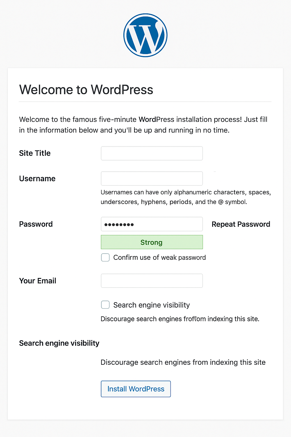291x437 pixels.
Task: Click the Discourage text directly above Install WordPress
Action: pos(183,362)
